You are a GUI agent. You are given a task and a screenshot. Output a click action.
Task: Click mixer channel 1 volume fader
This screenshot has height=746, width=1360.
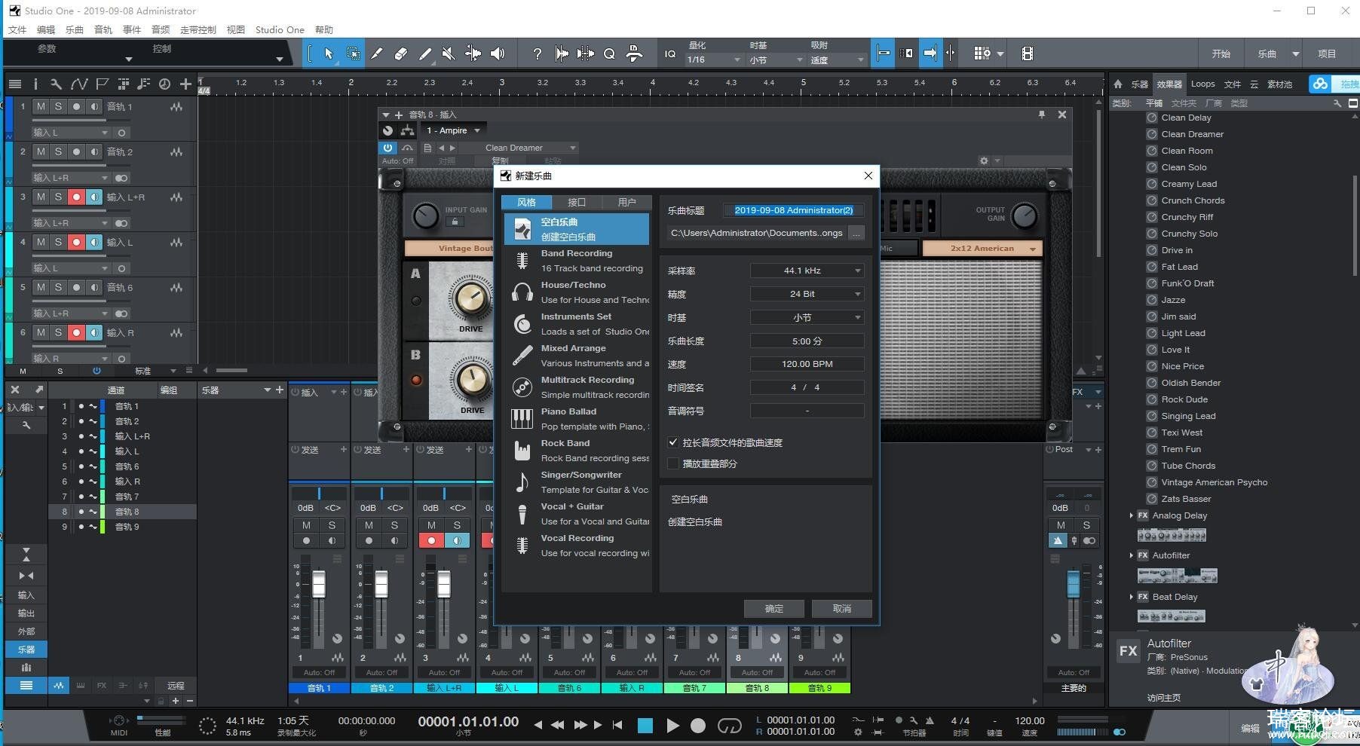(319, 584)
